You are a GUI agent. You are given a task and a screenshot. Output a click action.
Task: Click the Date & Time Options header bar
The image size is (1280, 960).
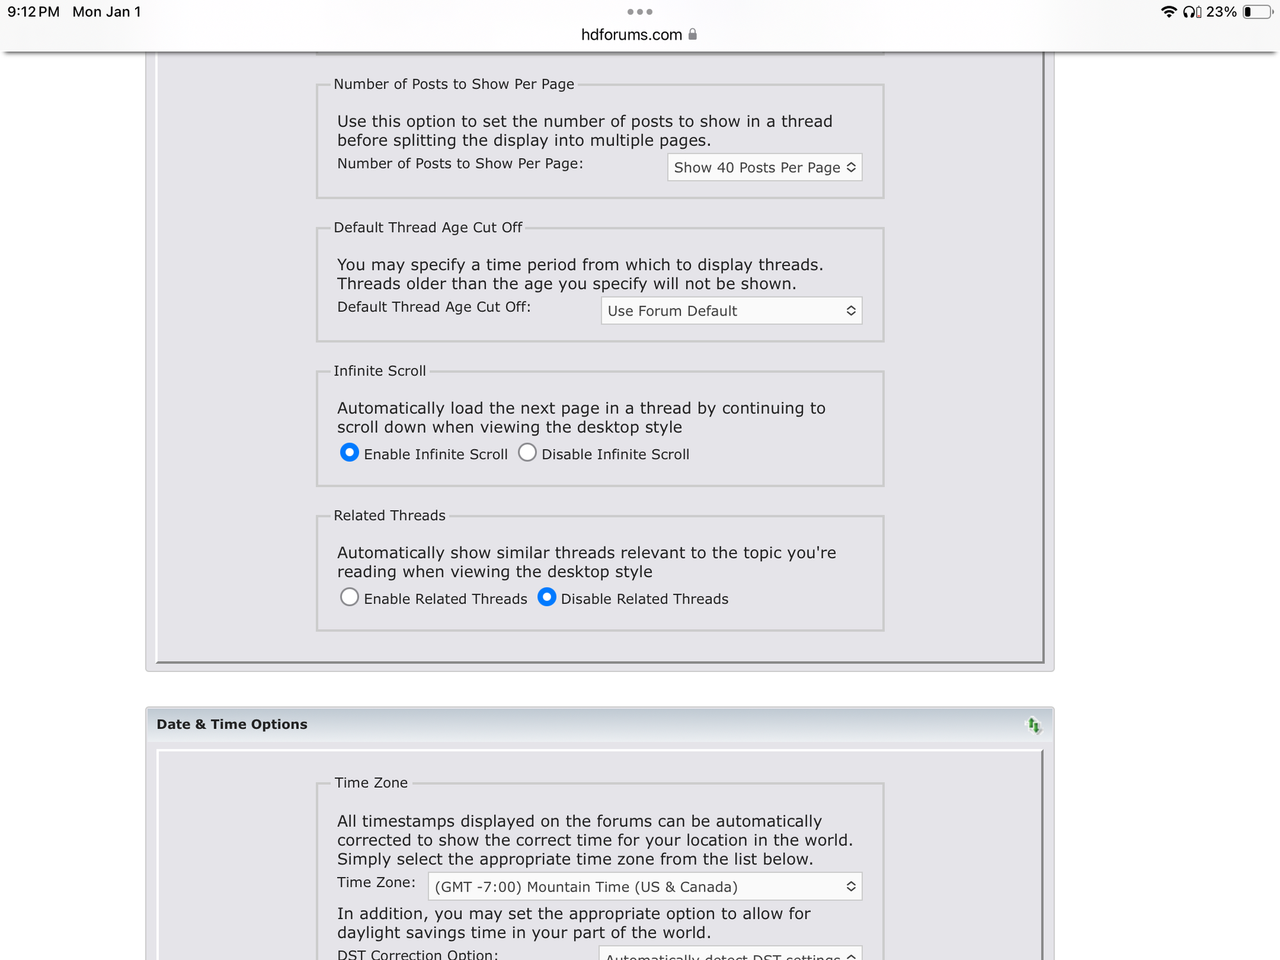click(576, 724)
